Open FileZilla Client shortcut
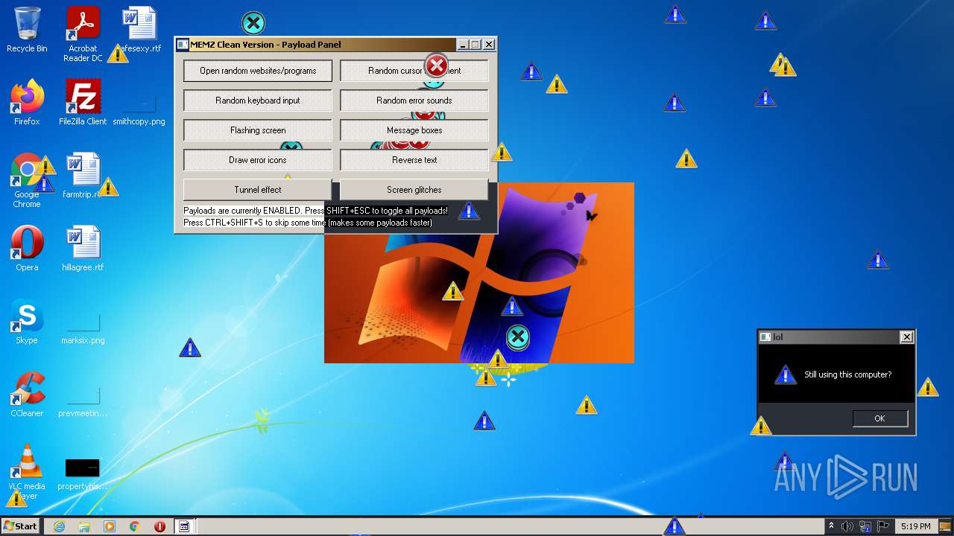 tap(83, 103)
